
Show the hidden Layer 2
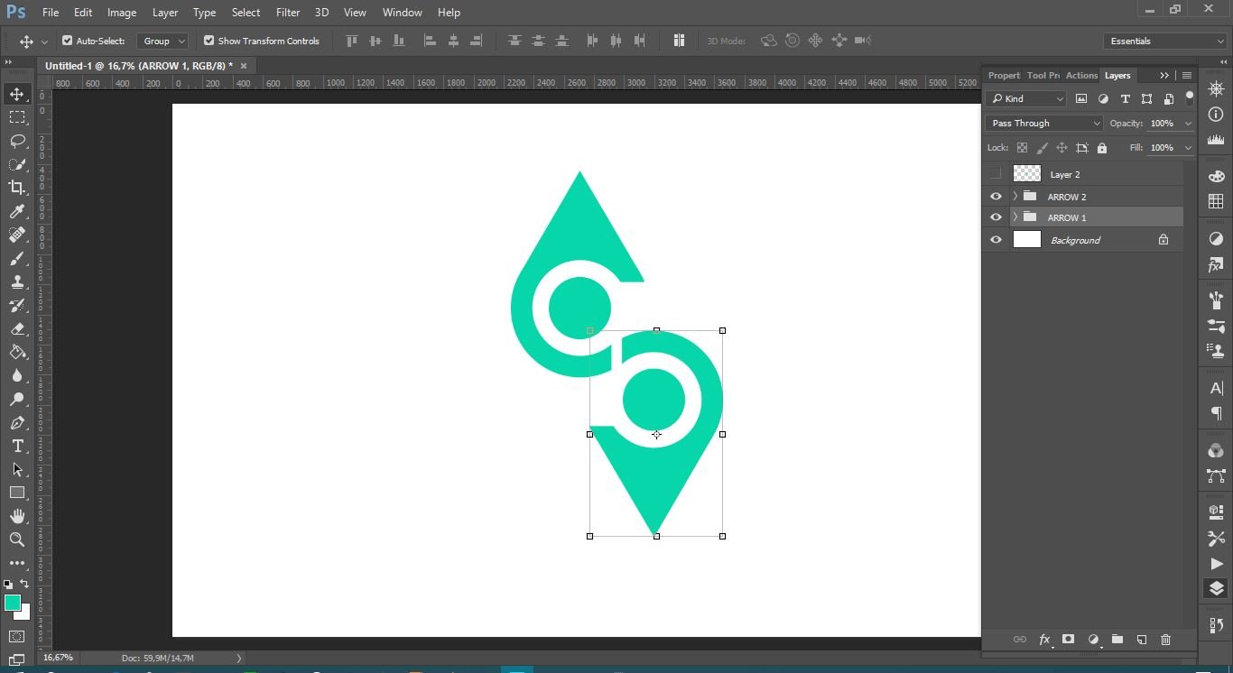[x=996, y=174]
